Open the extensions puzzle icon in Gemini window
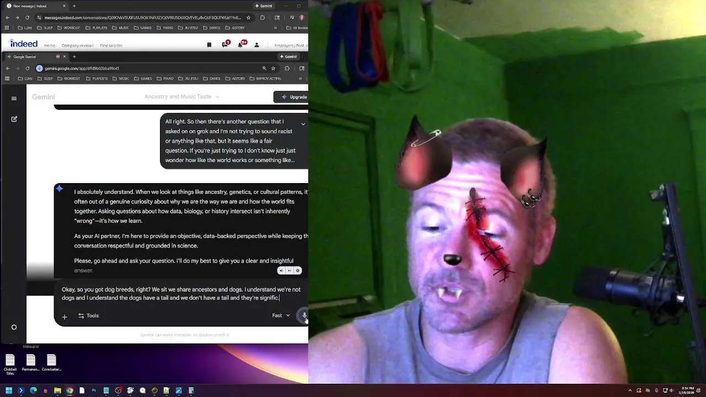This screenshot has width=706, height=397. 287,68
